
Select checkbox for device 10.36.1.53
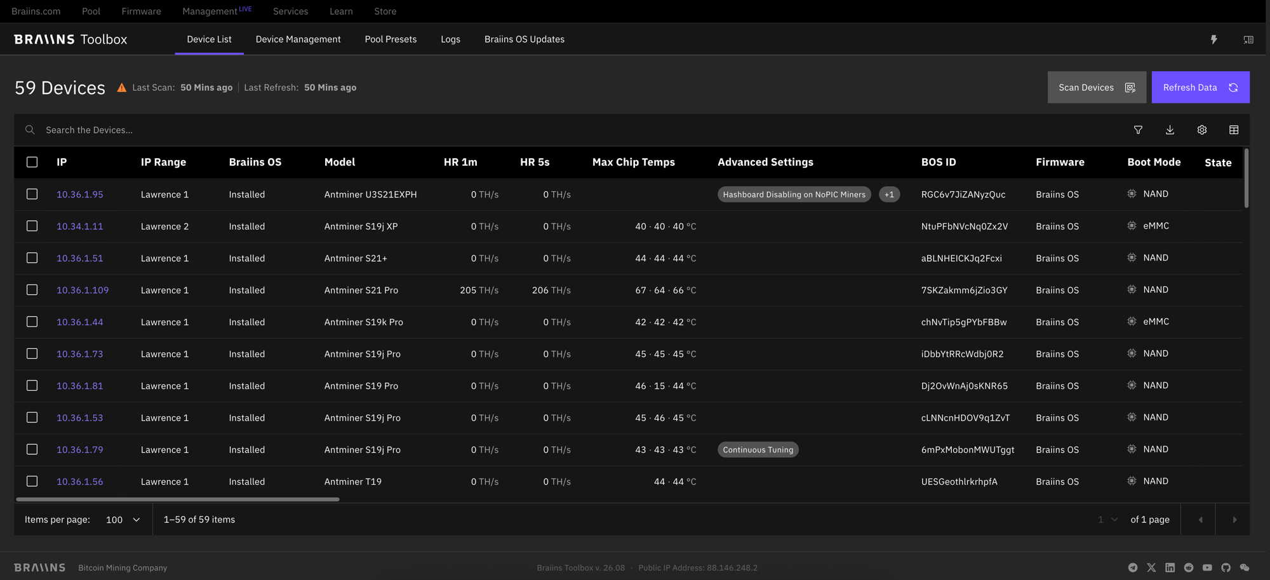[x=32, y=417]
